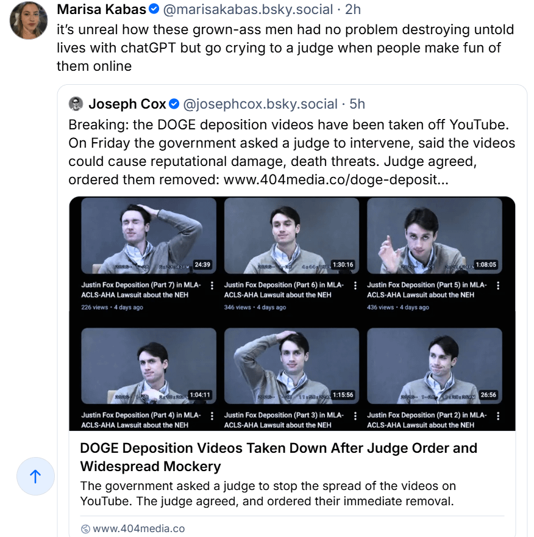The image size is (534, 537).
Task: Open the DOGE Deposition Videos article headline
Action: coord(278,457)
